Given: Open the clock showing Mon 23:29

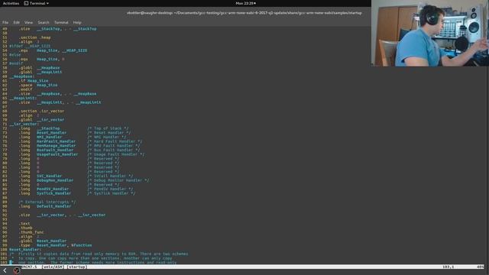Looking at the screenshot, I should (x=245, y=3).
